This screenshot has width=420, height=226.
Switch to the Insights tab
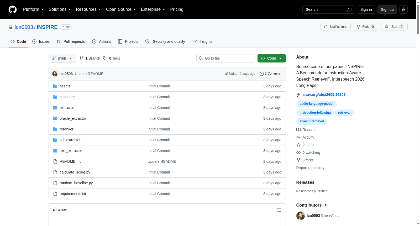[202, 41]
